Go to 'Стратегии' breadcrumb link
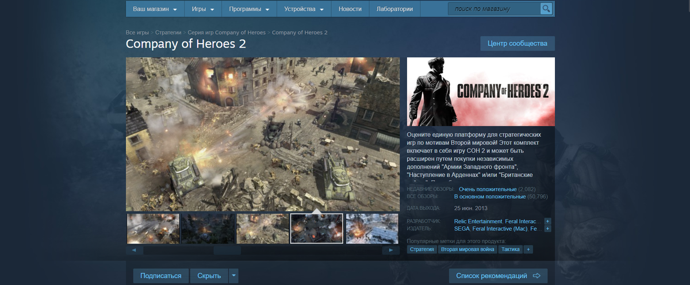 [x=168, y=32]
